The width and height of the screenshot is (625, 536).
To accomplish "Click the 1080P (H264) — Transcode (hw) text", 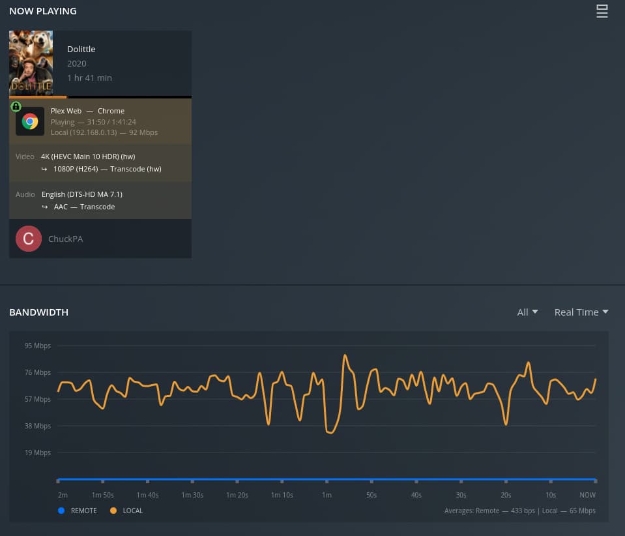I will click(x=108, y=169).
